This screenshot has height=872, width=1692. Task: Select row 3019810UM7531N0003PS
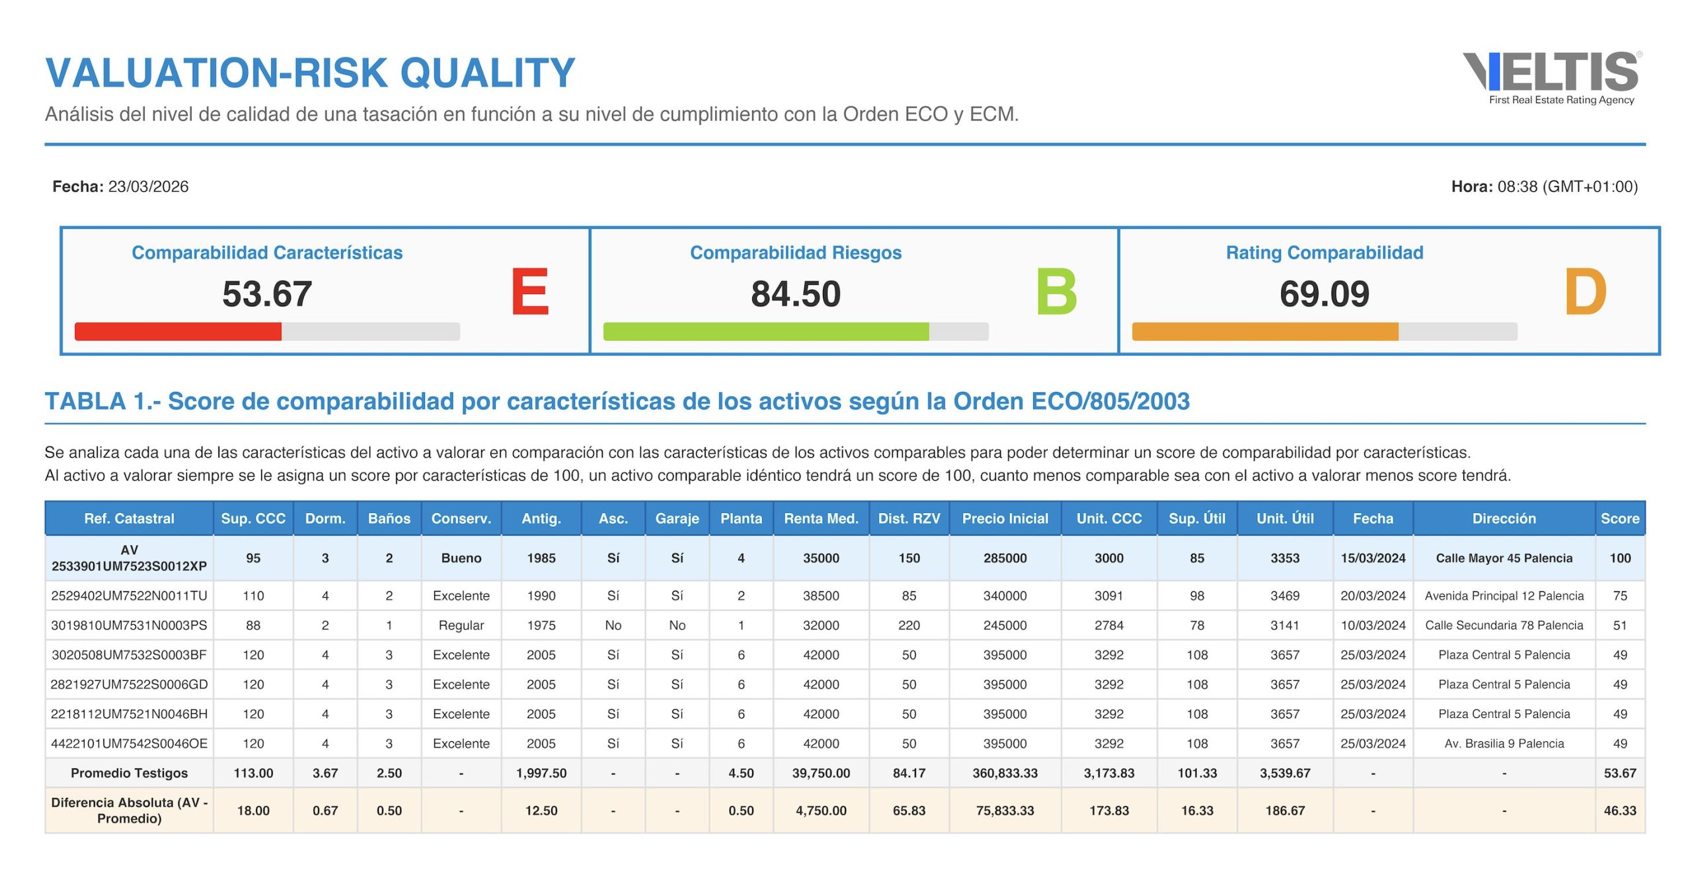pyautogui.click(x=129, y=625)
